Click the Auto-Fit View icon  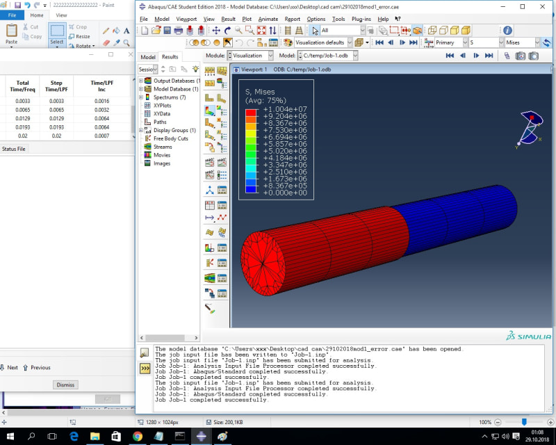point(261,31)
